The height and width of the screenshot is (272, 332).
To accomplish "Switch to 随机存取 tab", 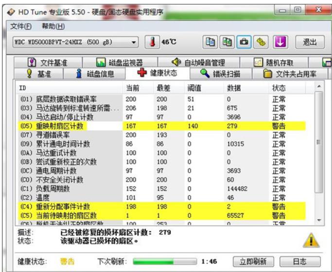I will (x=274, y=62).
